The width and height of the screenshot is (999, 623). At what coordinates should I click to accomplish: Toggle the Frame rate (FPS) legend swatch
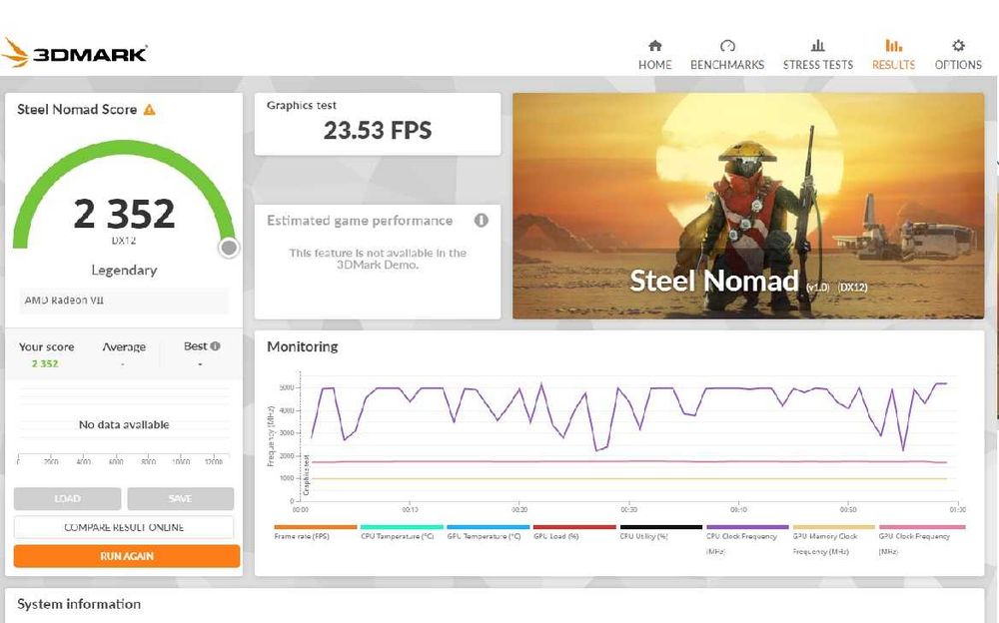click(x=316, y=527)
